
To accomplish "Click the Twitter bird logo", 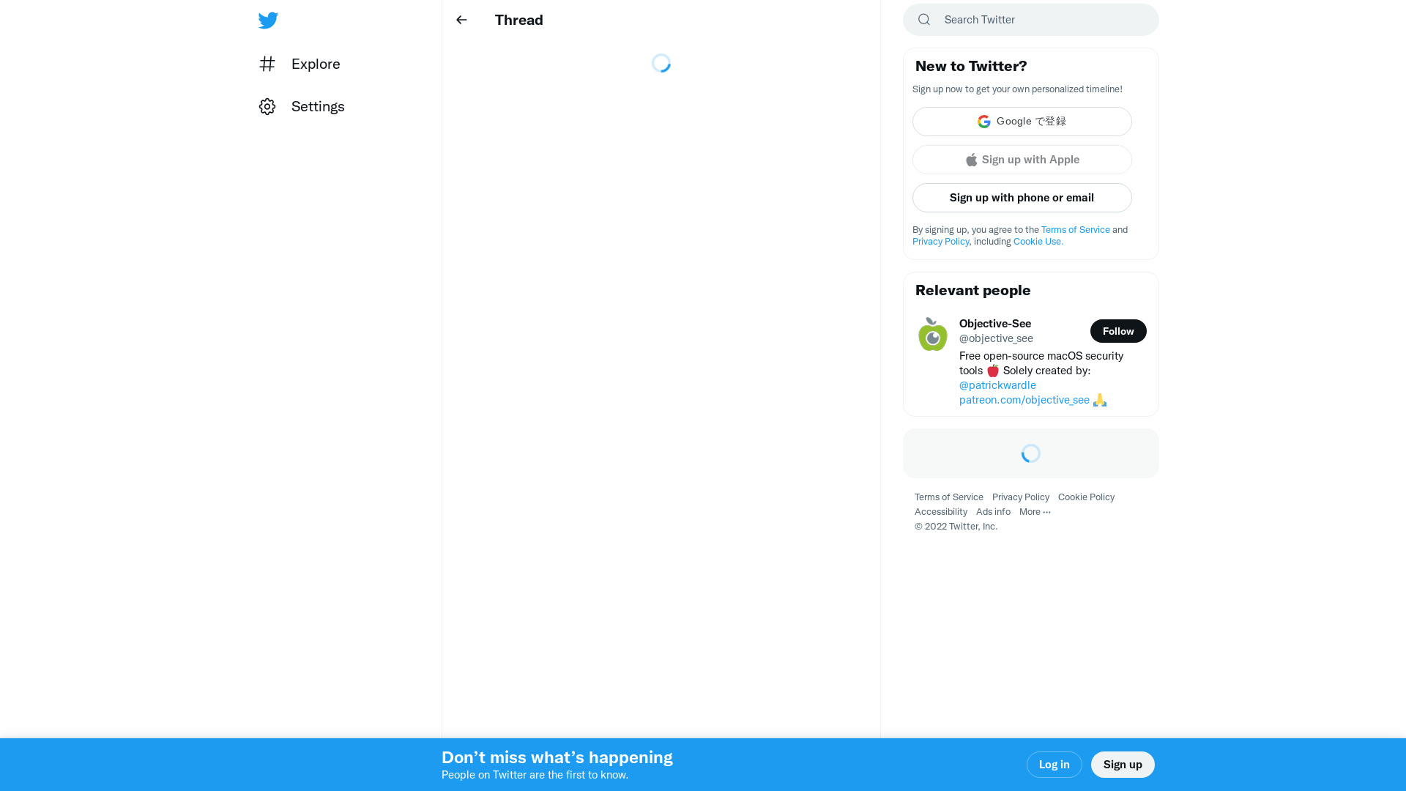I will pyautogui.click(x=268, y=20).
